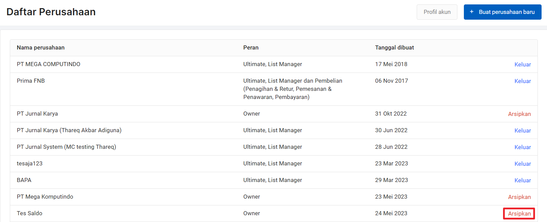
Task: Select PT Jurnal Karya (Thareq Akbar Adiguna) name
Action: click(x=69, y=130)
